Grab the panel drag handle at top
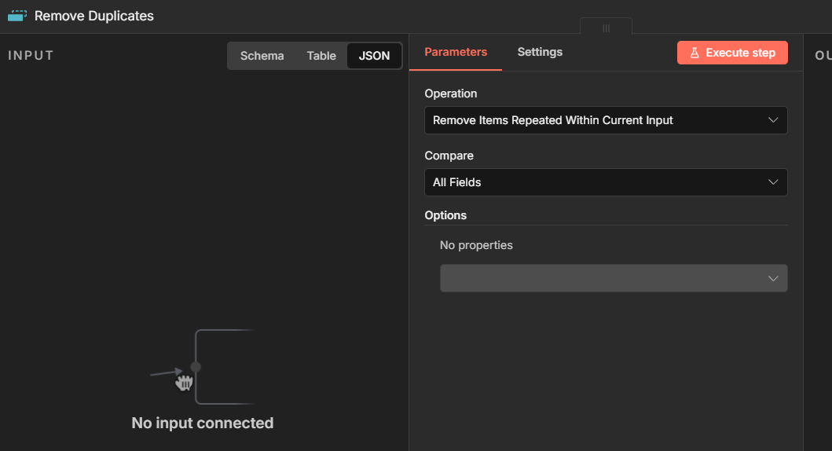 (x=606, y=27)
